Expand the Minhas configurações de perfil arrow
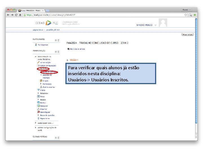 [36, 128]
